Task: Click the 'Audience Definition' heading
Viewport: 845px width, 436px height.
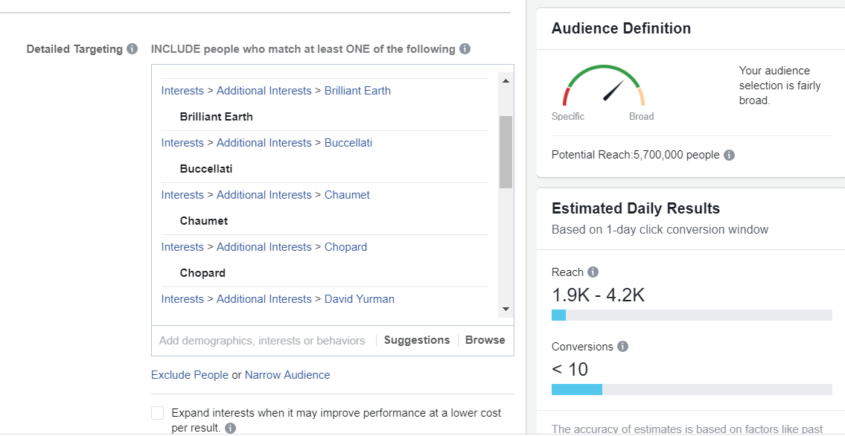Action: [x=621, y=28]
